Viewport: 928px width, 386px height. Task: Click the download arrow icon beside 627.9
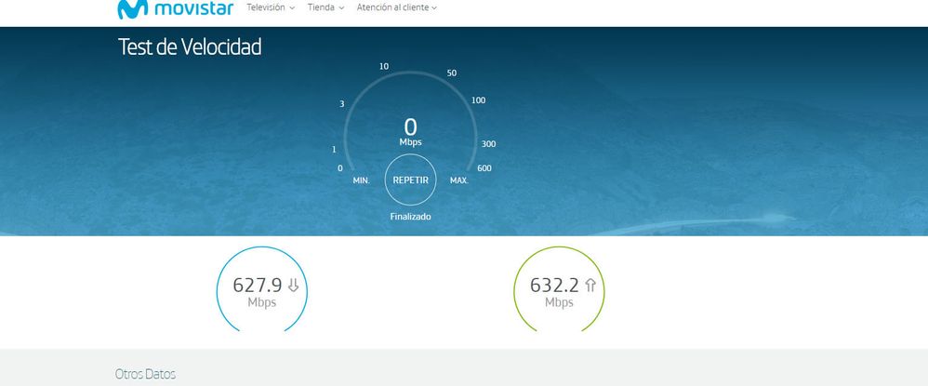pos(293,286)
